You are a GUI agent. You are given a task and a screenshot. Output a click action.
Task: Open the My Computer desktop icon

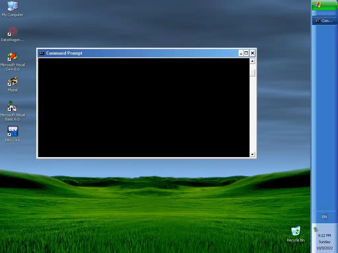coord(13,9)
